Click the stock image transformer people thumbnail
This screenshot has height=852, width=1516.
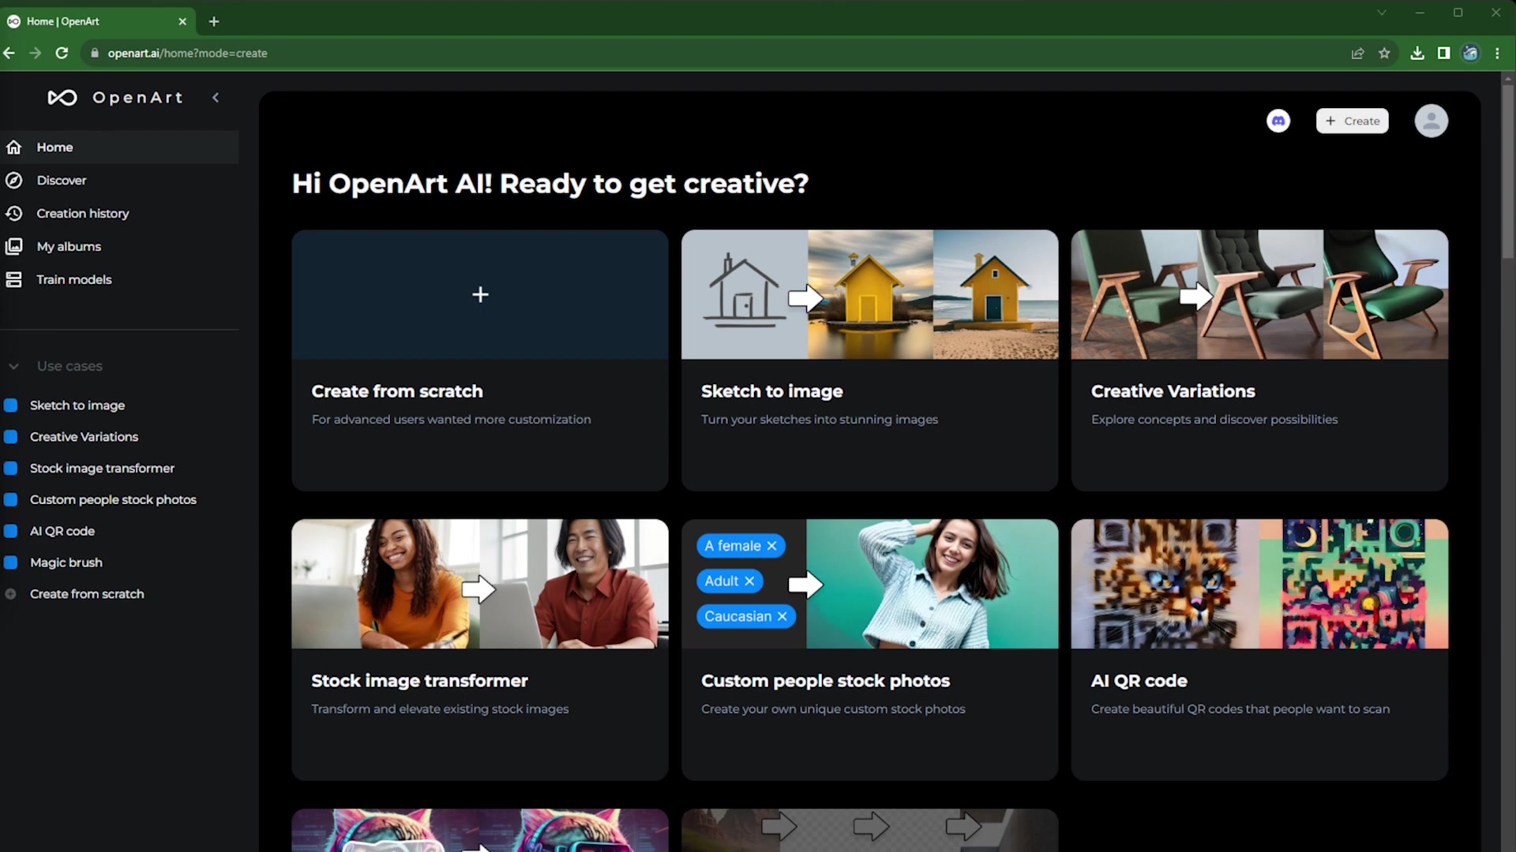[480, 584]
